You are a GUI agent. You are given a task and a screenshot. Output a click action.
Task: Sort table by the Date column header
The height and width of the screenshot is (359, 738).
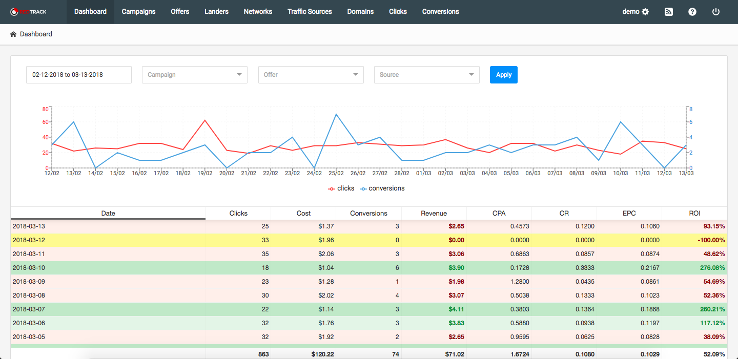(108, 214)
